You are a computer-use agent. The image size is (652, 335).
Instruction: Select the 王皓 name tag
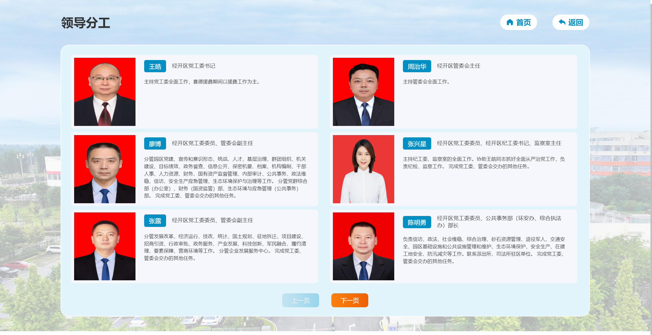point(155,66)
